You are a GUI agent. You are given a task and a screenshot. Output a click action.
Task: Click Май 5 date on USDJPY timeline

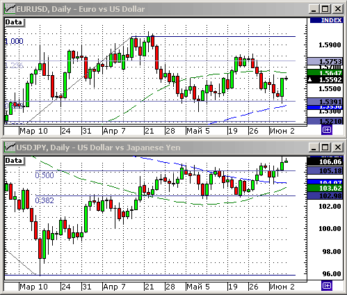[198, 287]
